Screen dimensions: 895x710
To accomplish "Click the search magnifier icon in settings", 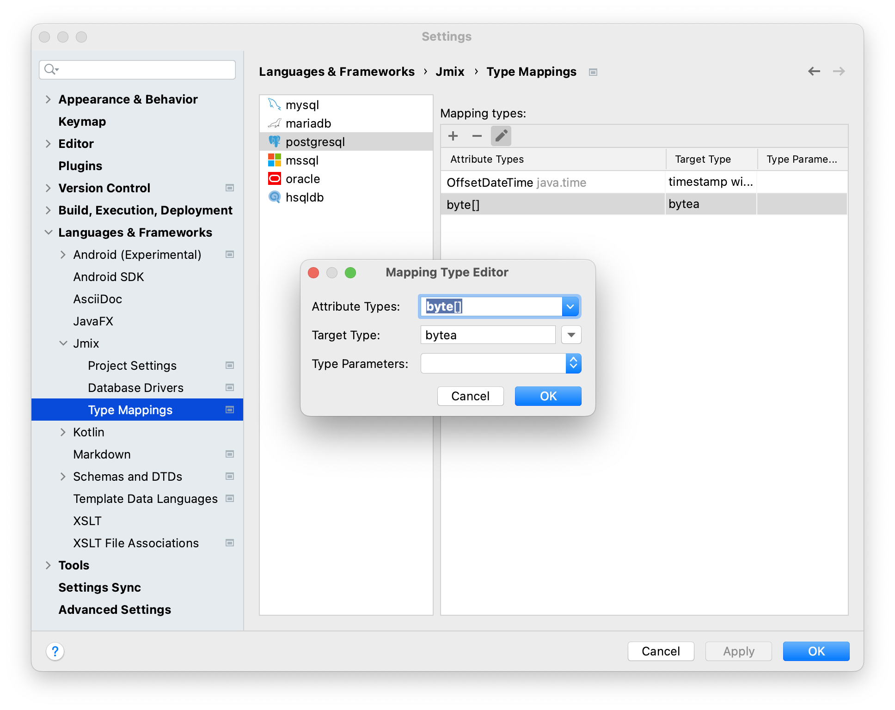I will click(x=50, y=69).
